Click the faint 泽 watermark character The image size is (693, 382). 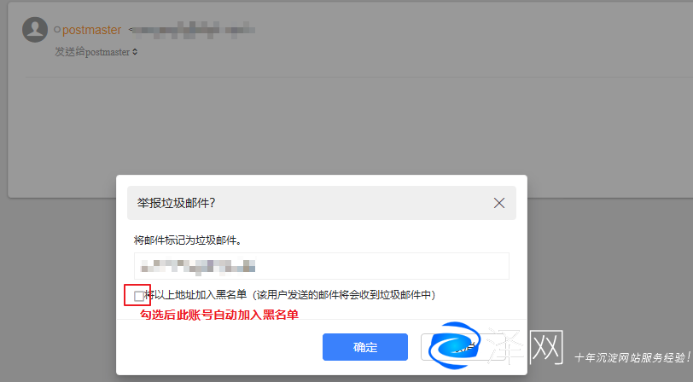pos(506,348)
